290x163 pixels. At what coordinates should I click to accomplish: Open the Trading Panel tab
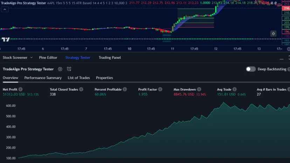(x=110, y=57)
